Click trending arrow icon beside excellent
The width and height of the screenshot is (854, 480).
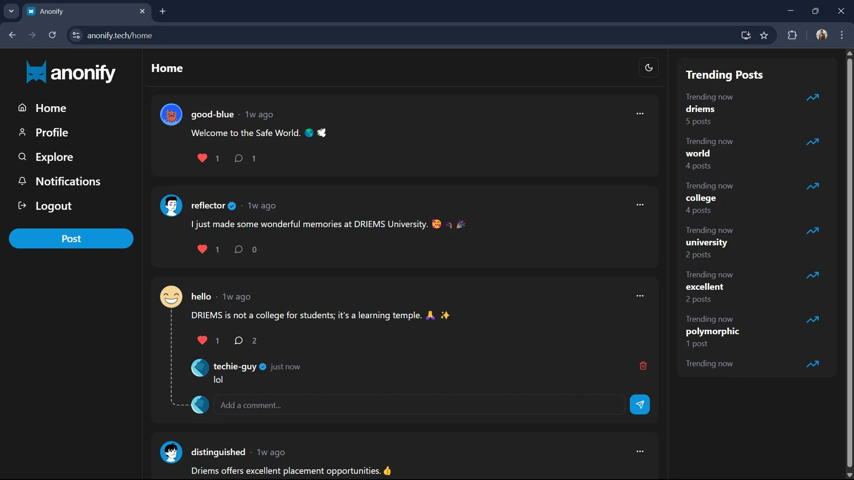(813, 275)
